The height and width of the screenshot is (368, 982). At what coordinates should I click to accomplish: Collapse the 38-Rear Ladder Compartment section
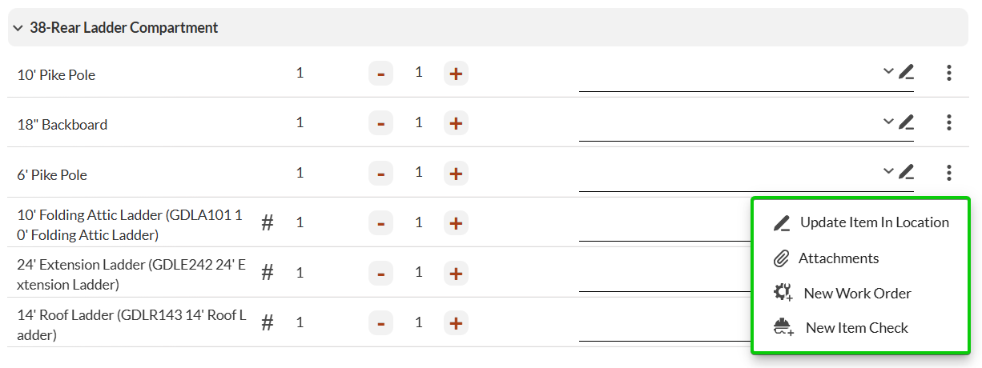18,28
